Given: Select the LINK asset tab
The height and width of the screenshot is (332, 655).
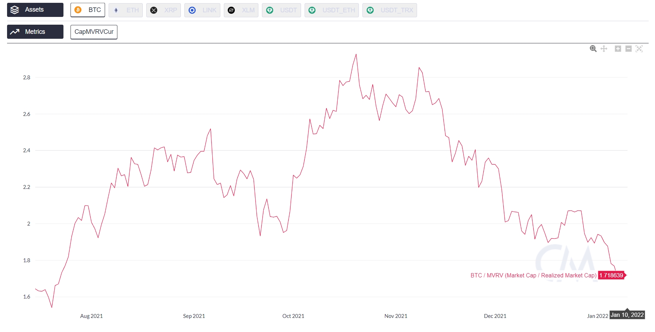Looking at the screenshot, I should click(x=202, y=10).
